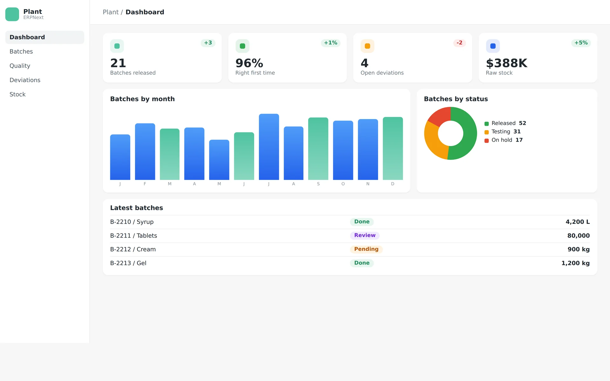This screenshot has height=381, width=610.
Task: Click the red On hold legend swatch
Action: [486, 140]
